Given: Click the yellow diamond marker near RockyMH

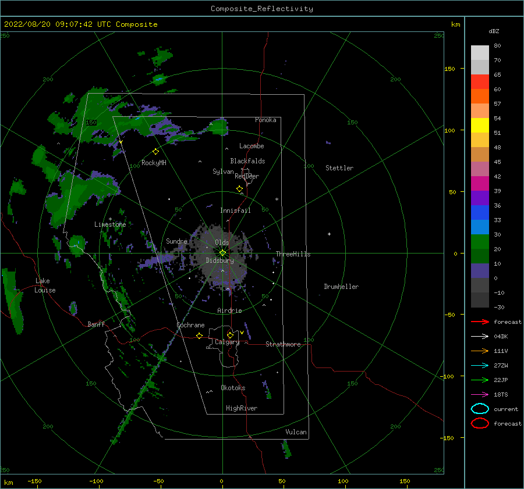Looking at the screenshot, I should click(155, 152).
